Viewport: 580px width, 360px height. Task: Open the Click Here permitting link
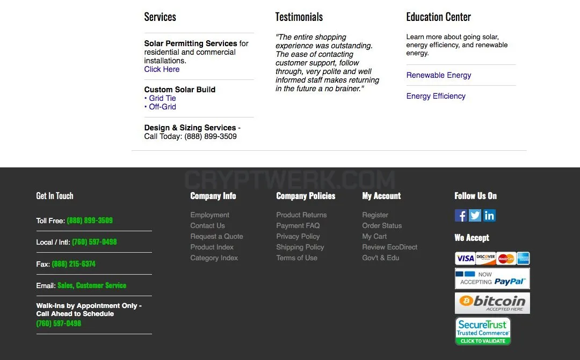162,69
